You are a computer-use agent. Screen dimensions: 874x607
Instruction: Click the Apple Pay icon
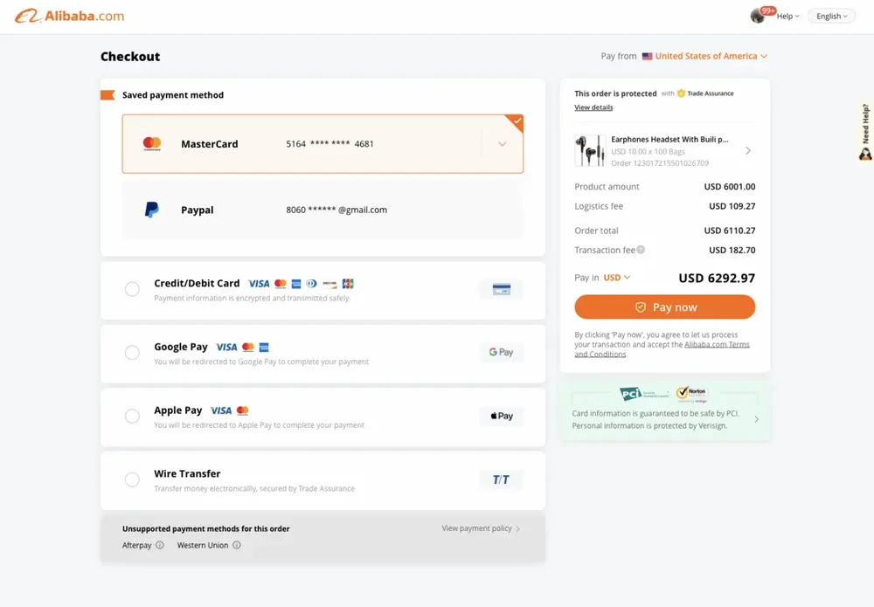coord(500,416)
